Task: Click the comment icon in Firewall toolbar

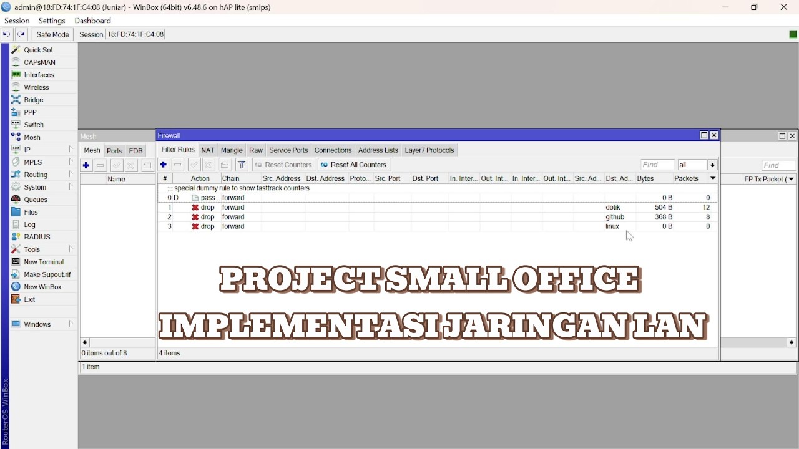Action: 225,165
